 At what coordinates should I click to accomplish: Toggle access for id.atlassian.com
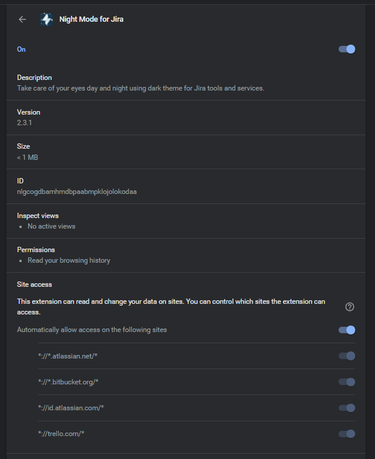pos(347,408)
